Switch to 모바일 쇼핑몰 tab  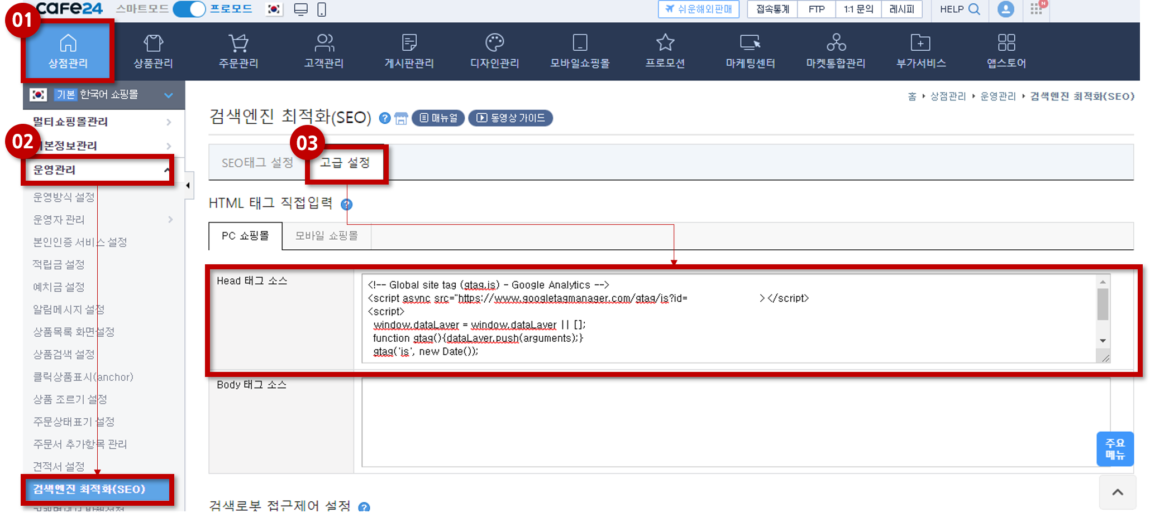327,236
